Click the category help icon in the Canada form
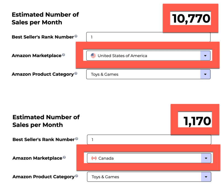 77,176
